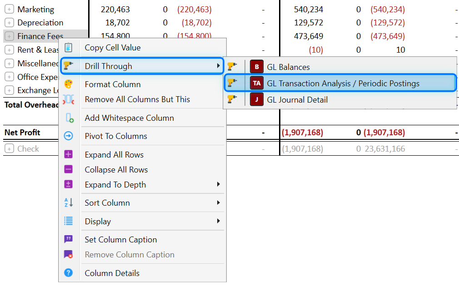Open the Display submenu arrow

point(219,221)
